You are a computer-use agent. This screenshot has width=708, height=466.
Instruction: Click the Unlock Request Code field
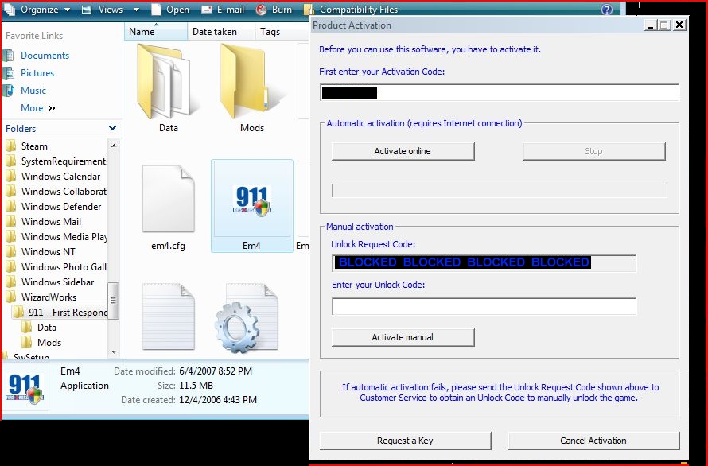(x=484, y=262)
